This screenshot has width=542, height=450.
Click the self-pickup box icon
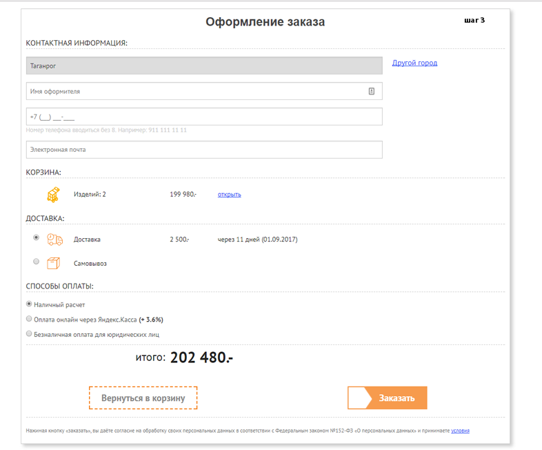[x=54, y=263]
